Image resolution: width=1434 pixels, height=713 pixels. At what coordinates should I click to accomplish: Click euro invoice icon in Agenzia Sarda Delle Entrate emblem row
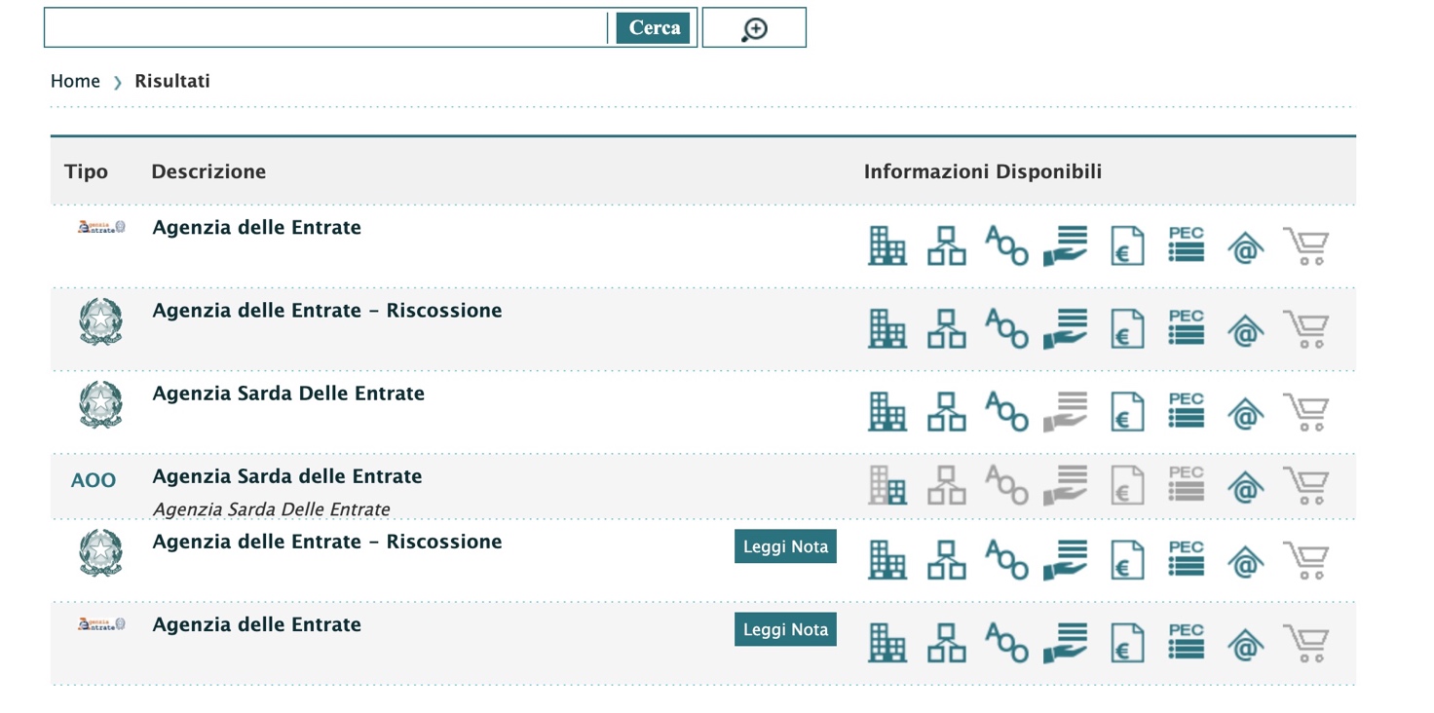point(1127,412)
